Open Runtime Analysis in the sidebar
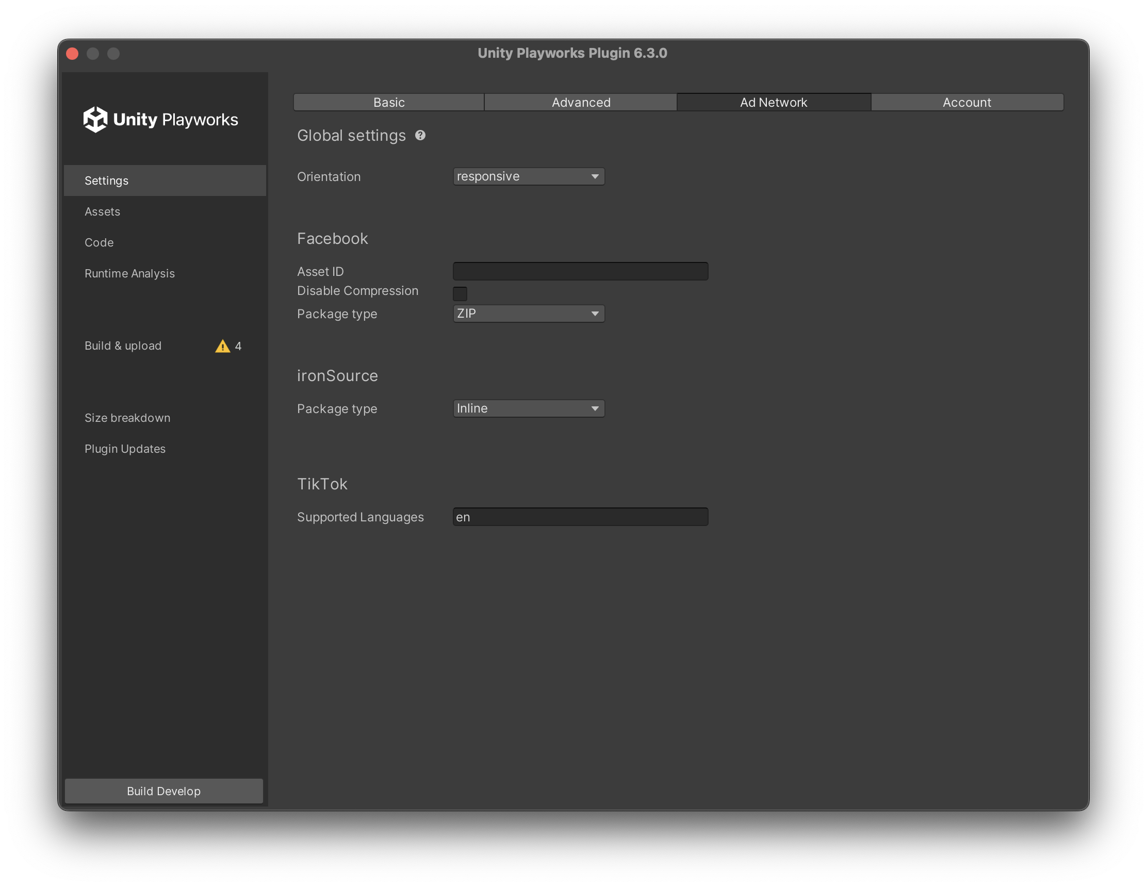 click(165, 274)
